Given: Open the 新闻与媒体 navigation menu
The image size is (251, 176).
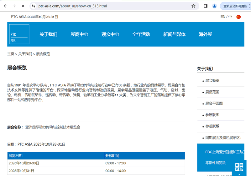Looking at the screenshot, I should pyautogui.click(x=174, y=34).
